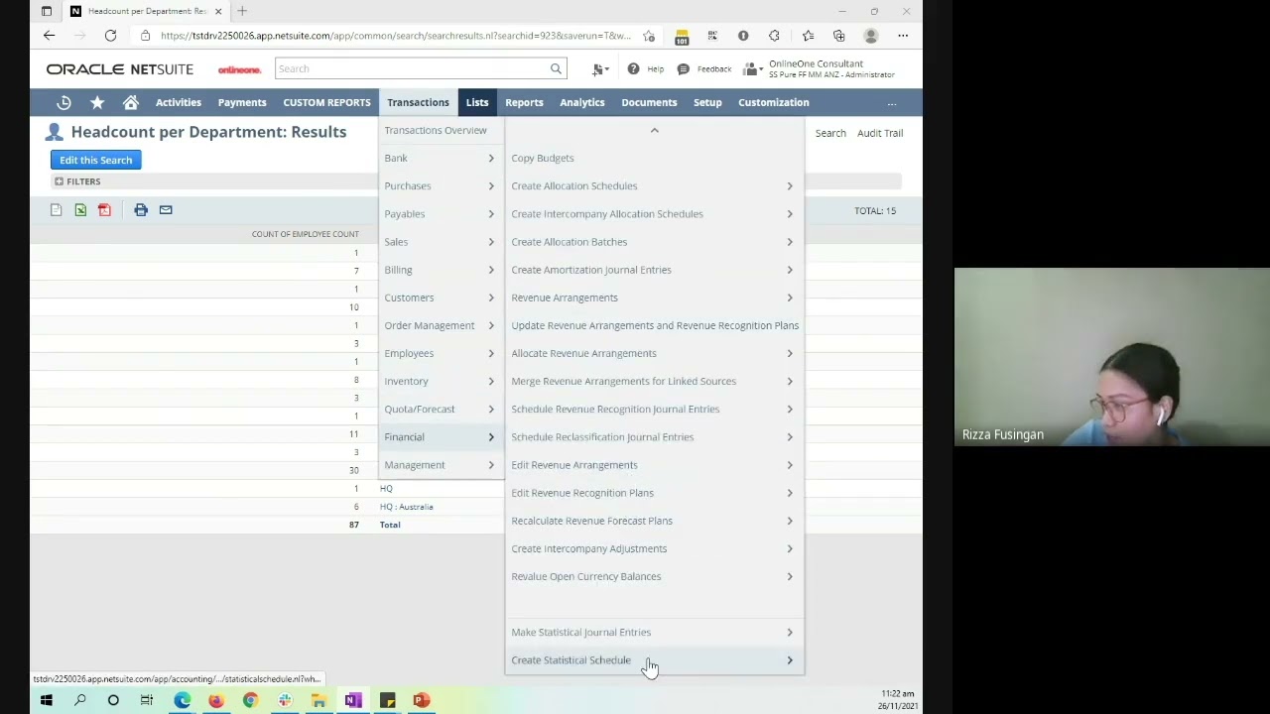The width and height of the screenshot is (1270, 714).
Task: Click the search magnifier in global search
Action: [556, 68]
